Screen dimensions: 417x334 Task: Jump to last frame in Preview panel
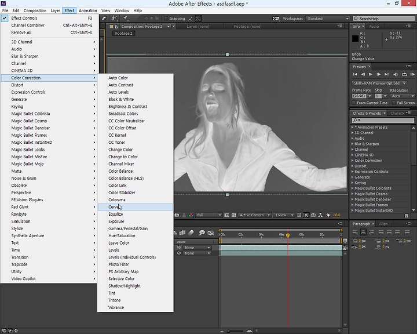pos(387,74)
